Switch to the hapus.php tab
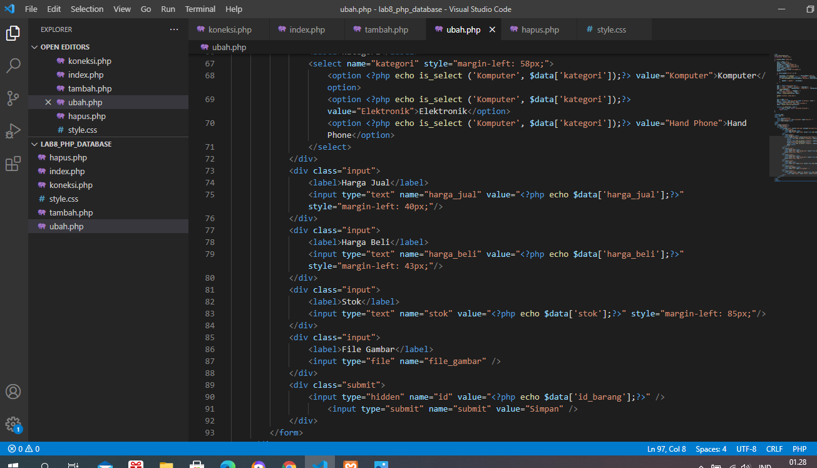 [538, 29]
